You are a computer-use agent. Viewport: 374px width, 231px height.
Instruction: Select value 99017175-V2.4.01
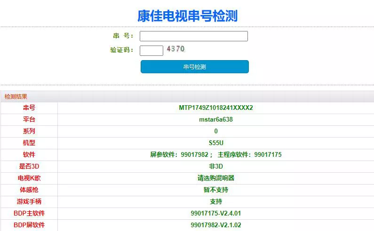point(216,213)
